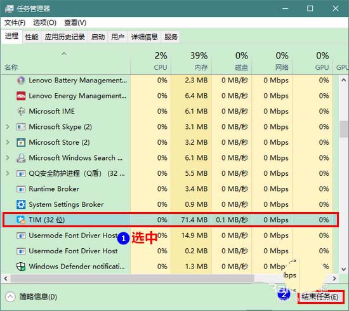Click the horizontal scrollbar right arrow
Image resolution: width=349 pixels, height=311 pixels.
pos(334,278)
